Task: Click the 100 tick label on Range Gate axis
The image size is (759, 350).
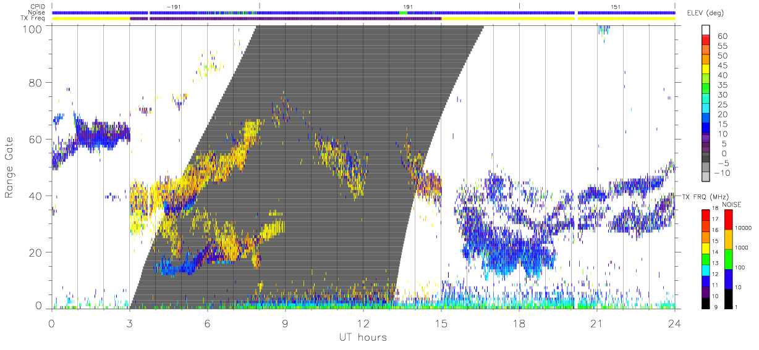Action: (33, 28)
